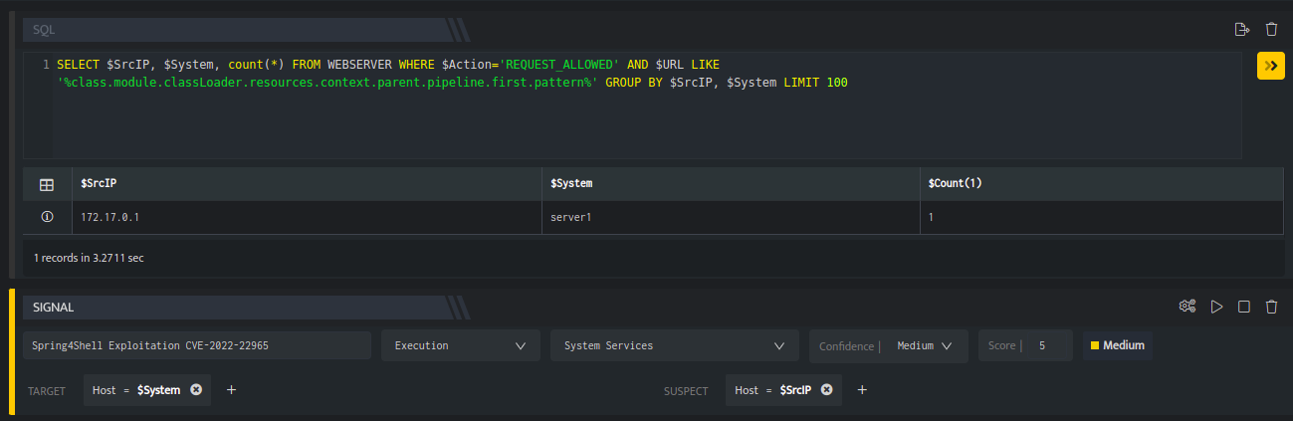Export the SQL block

pos(1241,30)
